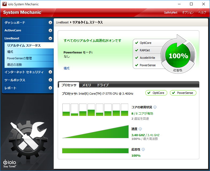Screen dimensions: 210x171
Task: Click the blue 構成 link
Action: [67, 68]
